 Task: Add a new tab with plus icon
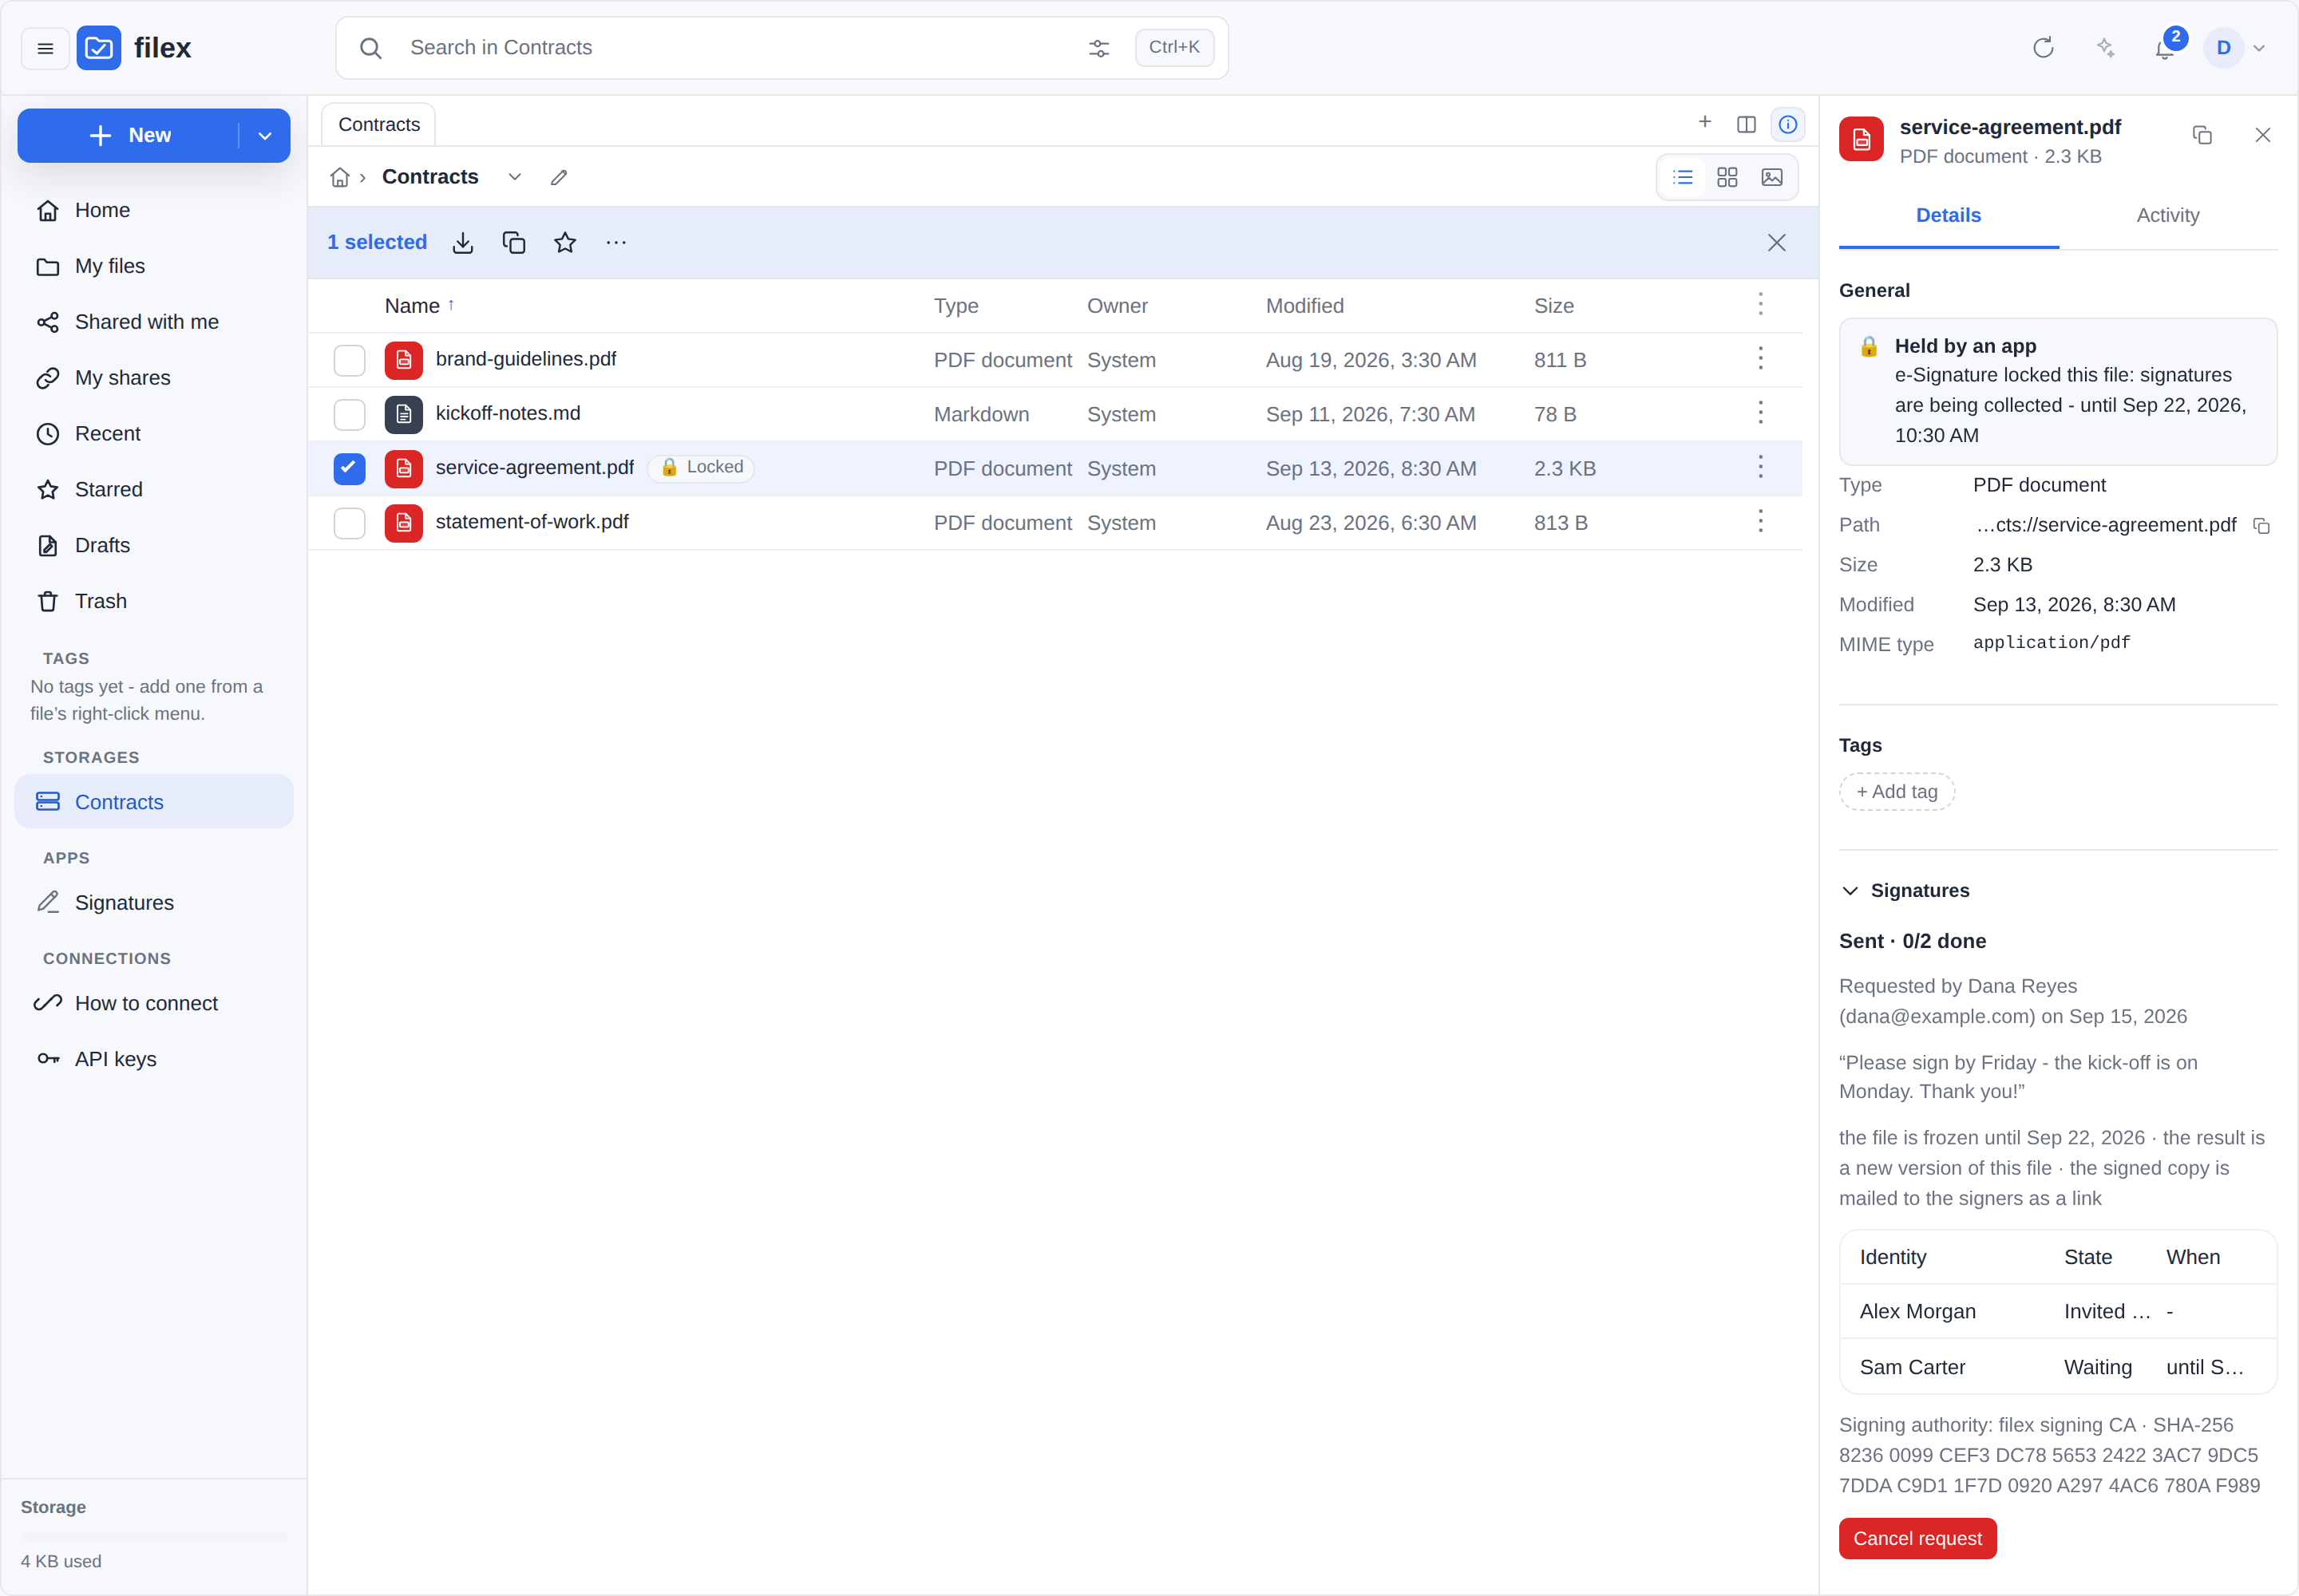pos(1705,122)
